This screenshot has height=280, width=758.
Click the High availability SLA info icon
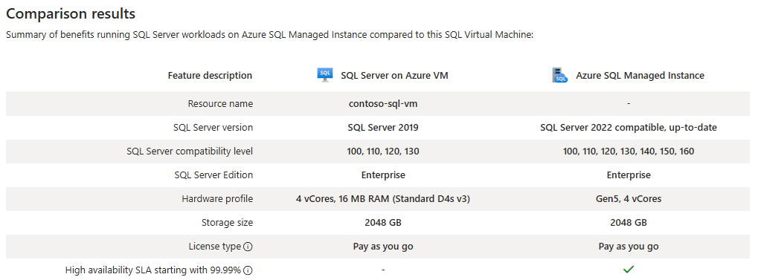[x=248, y=270]
